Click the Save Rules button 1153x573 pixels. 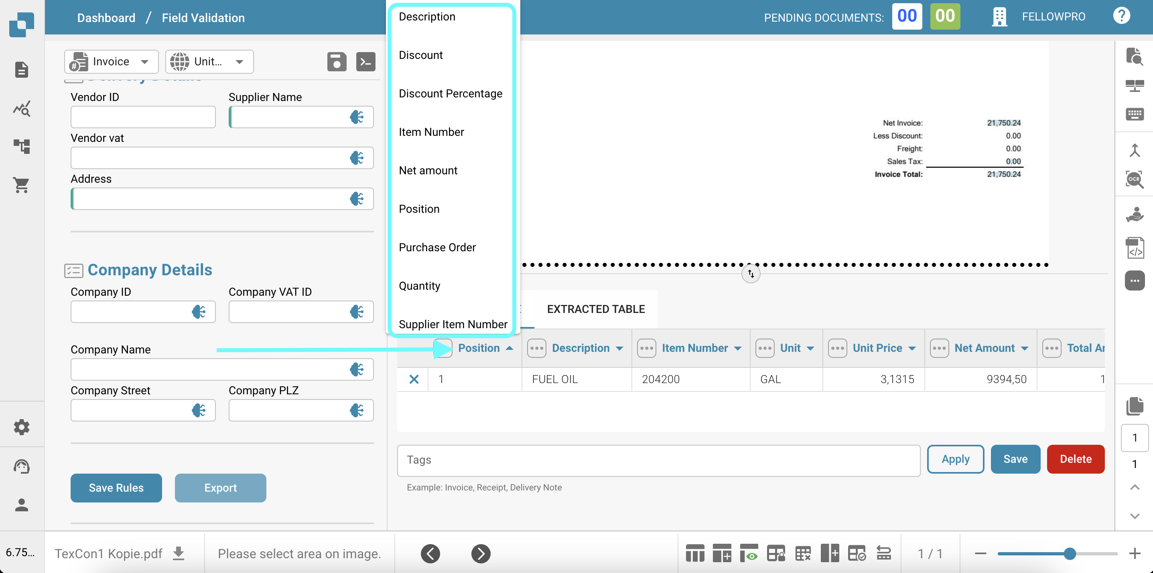tap(116, 488)
